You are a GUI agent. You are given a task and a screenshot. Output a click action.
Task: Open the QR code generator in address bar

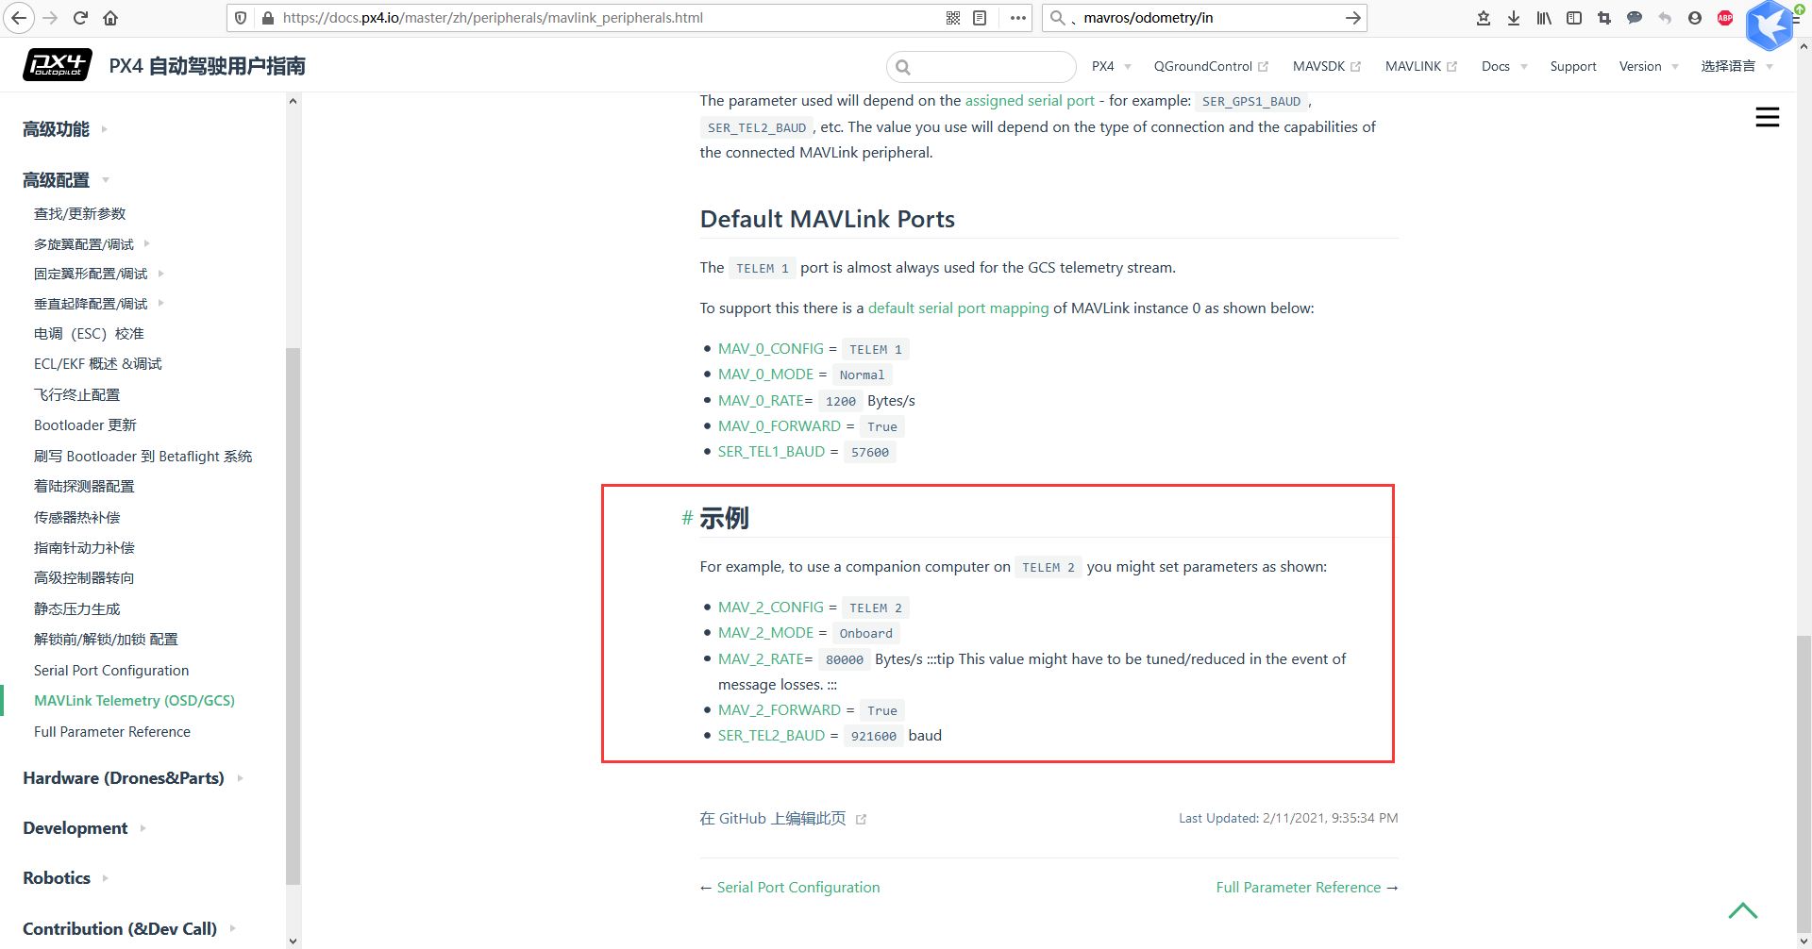[952, 17]
